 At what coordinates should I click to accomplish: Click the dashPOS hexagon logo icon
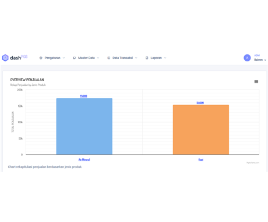5,58
